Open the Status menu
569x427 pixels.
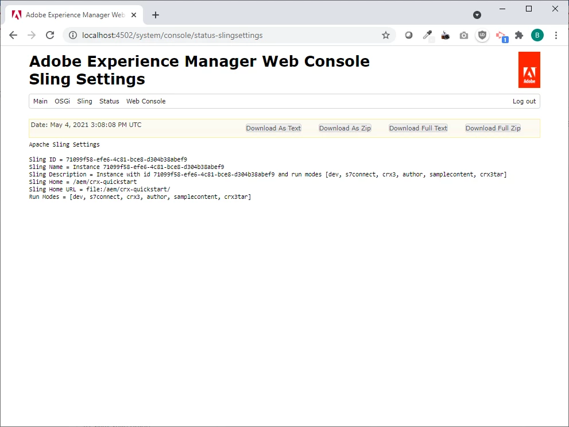[109, 101]
